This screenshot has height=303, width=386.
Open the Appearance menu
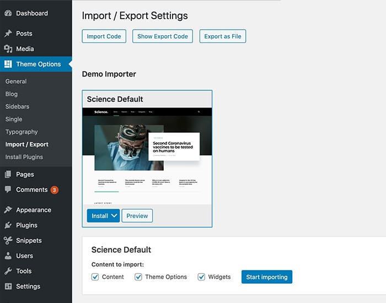coord(36,210)
